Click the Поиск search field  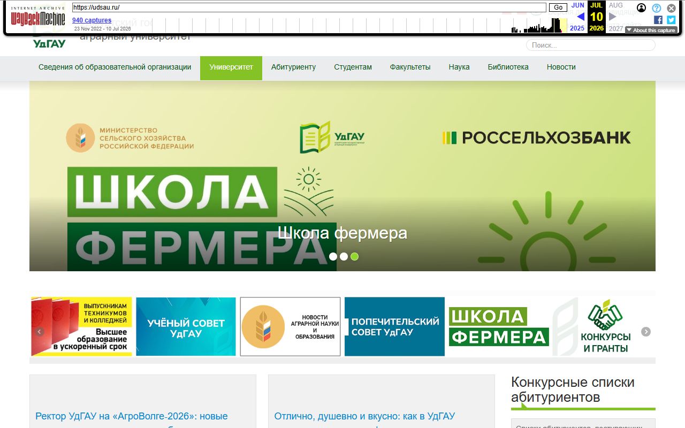[x=591, y=45]
